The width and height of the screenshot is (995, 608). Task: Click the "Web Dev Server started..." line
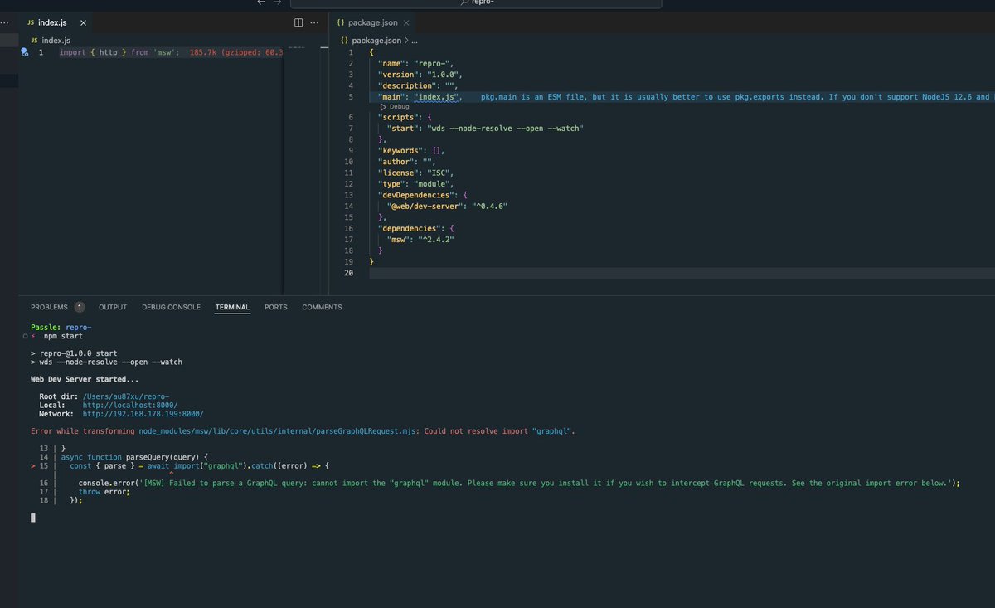click(86, 379)
